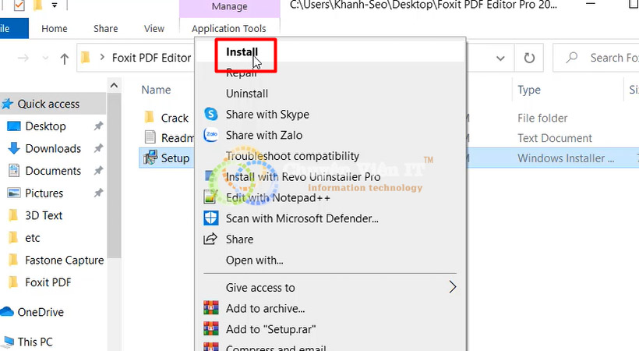
Task: Click the Zalo icon in context menu
Action: [x=210, y=135]
